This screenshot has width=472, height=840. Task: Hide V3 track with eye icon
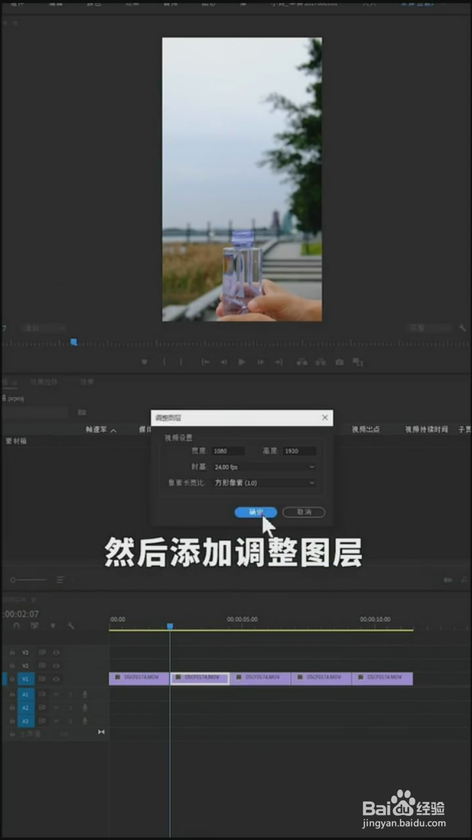point(56,652)
